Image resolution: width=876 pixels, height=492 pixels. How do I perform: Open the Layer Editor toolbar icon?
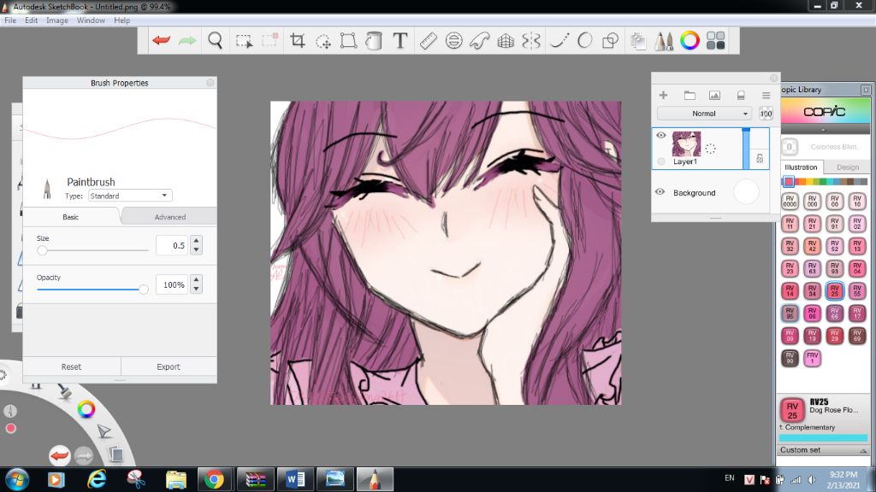[638, 41]
